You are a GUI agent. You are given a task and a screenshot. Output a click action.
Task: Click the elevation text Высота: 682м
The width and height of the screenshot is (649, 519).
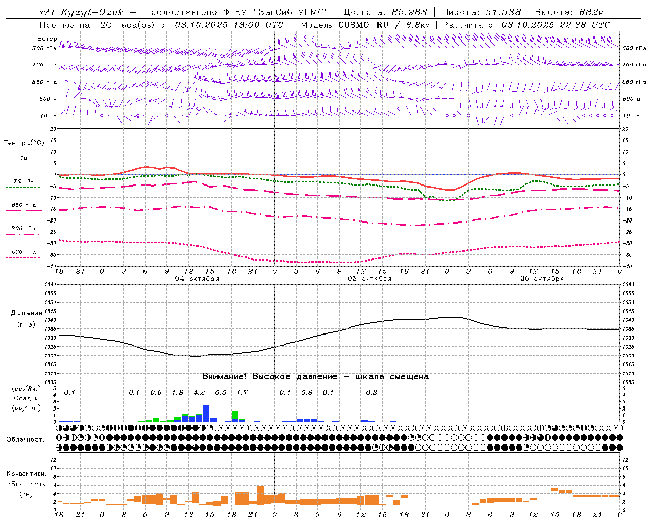pos(569,12)
